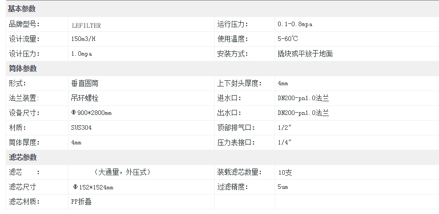The width and height of the screenshot is (439, 214).
Task: Click the 5-60℃ temperature value
Action: point(288,39)
